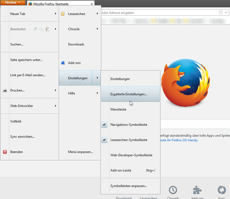Viewport: 230px width, 199px height.
Task: Choose Seite speichern unter… from menu
Action: pyautogui.click(x=26, y=60)
